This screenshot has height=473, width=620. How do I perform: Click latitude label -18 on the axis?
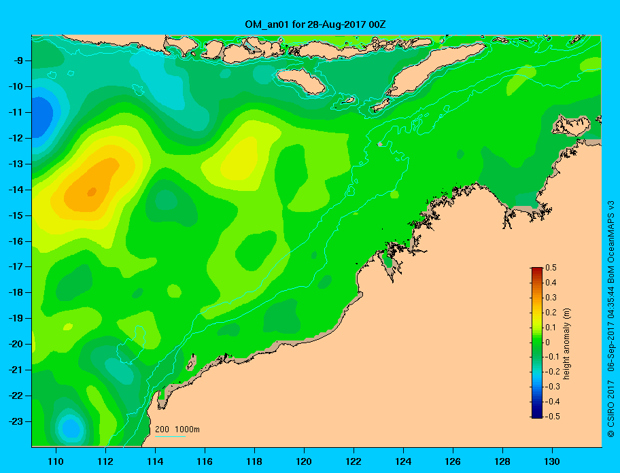pos(16,293)
